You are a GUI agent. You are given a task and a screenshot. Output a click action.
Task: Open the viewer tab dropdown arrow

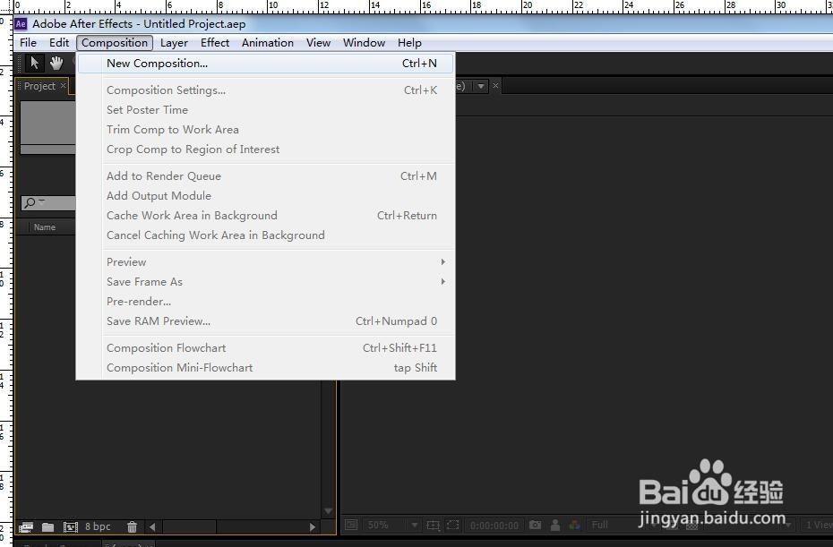tap(481, 86)
